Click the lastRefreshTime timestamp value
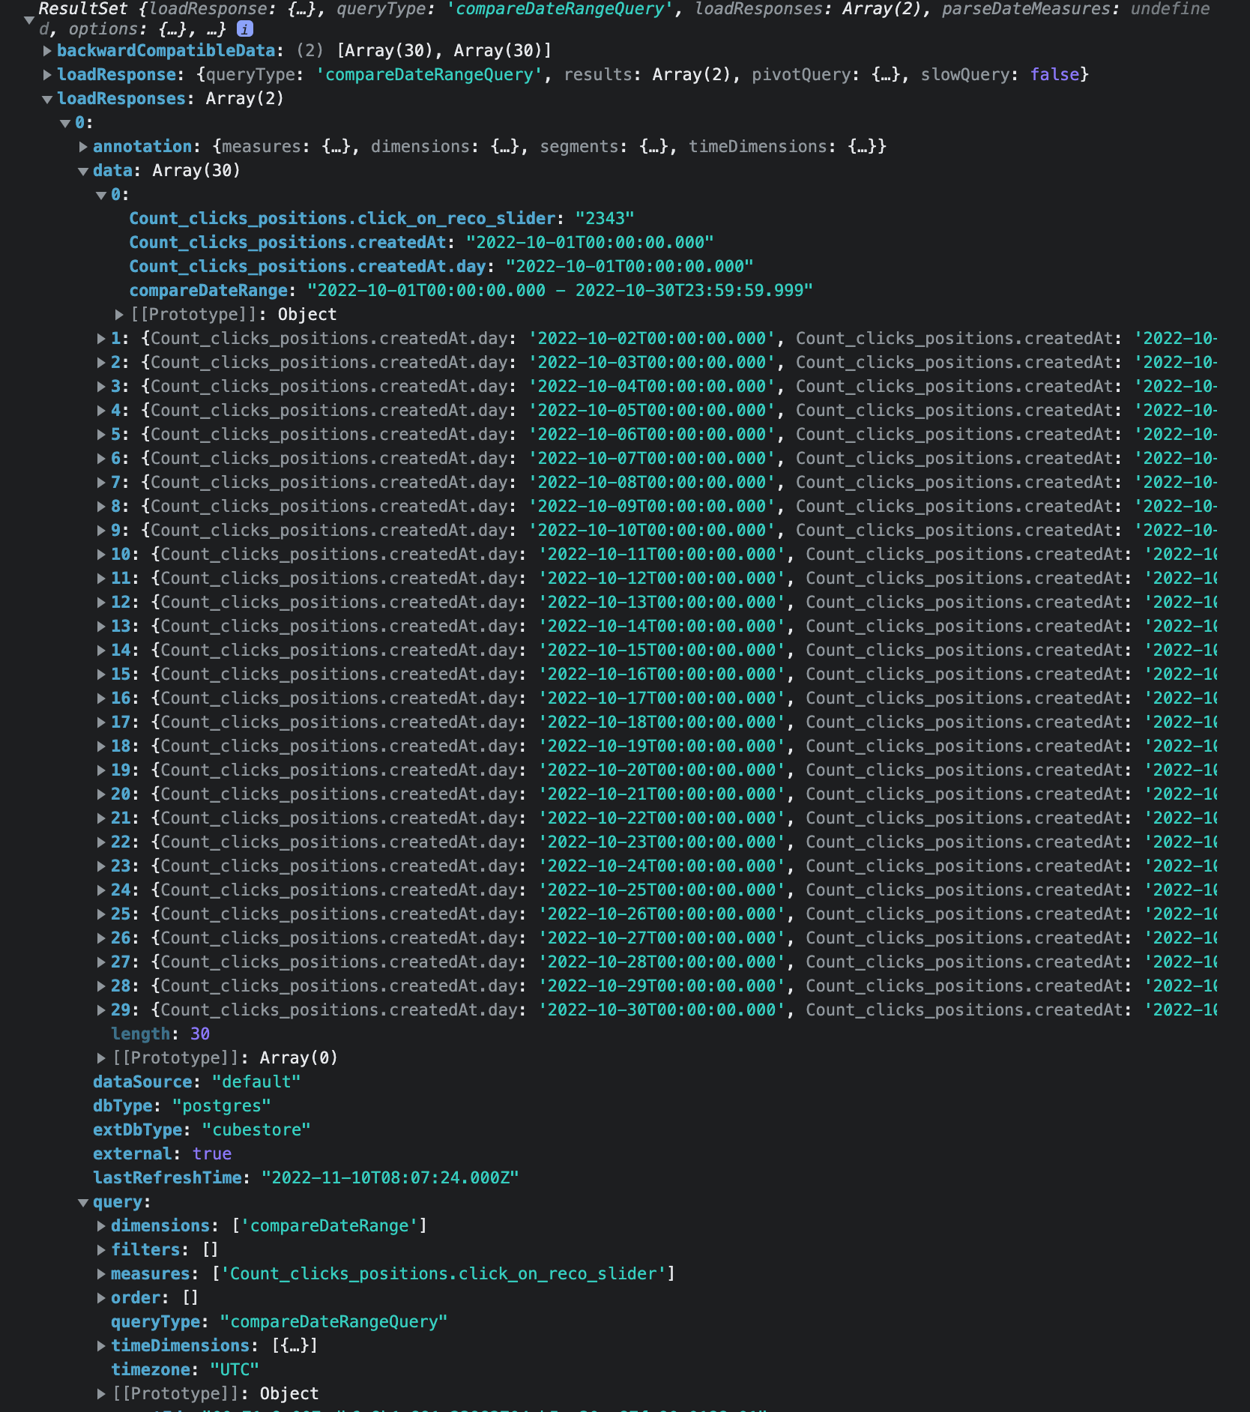This screenshot has width=1250, height=1412. (390, 1177)
